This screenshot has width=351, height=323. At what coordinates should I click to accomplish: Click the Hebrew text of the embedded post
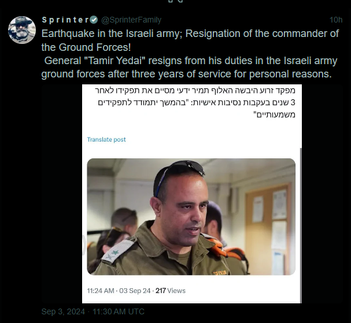point(197,103)
